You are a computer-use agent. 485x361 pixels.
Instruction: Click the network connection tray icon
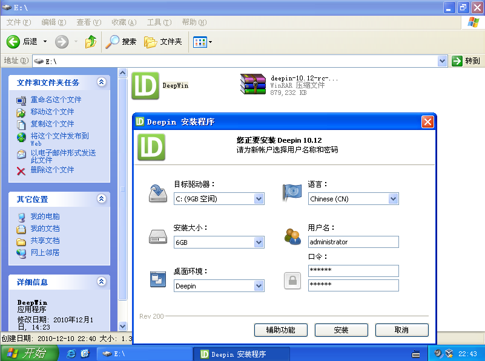point(449,353)
